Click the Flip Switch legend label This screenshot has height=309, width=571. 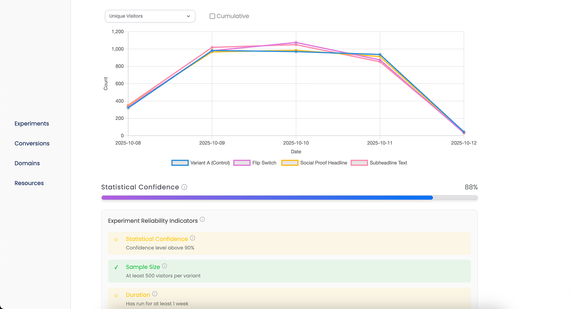pos(264,163)
